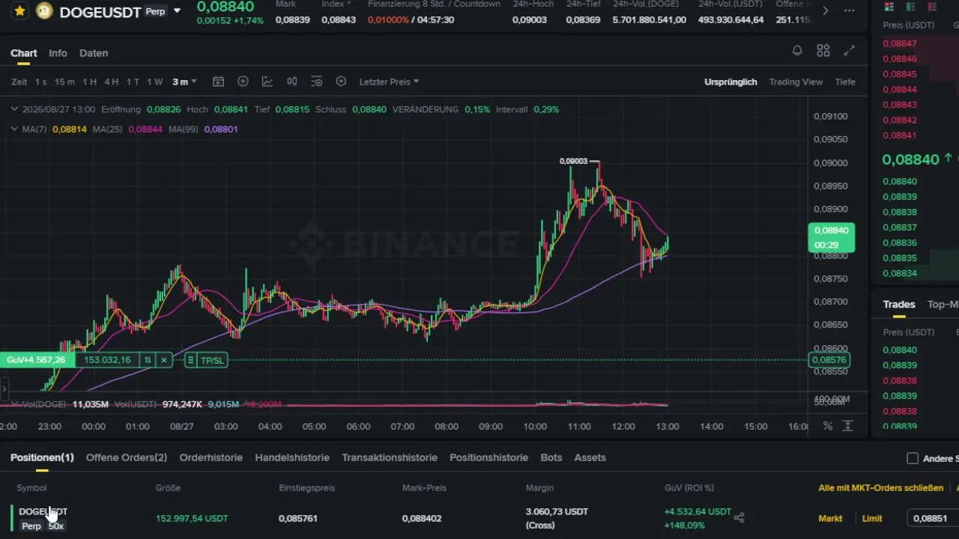The image size is (959, 539).
Task: Open the Positionshistorie tab
Action: tap(489, 457)
